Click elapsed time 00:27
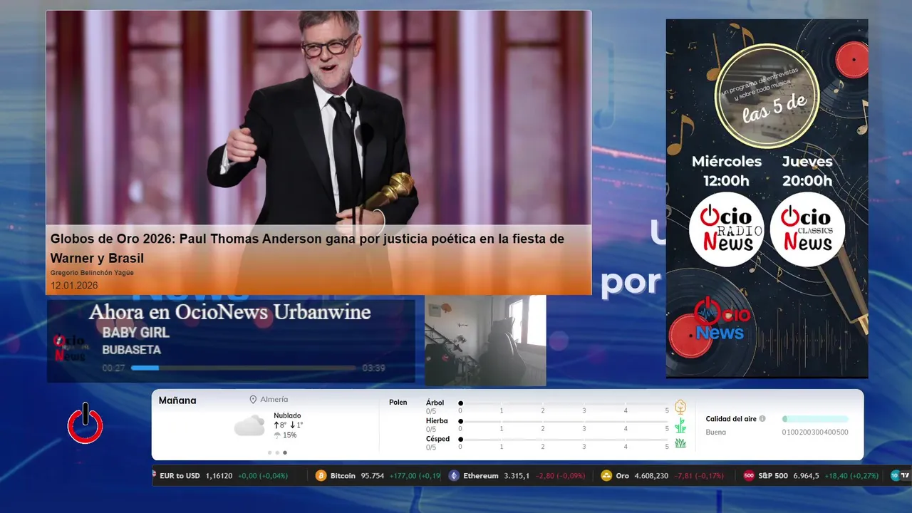The image size is (912, 513). [x=114, y=368]
